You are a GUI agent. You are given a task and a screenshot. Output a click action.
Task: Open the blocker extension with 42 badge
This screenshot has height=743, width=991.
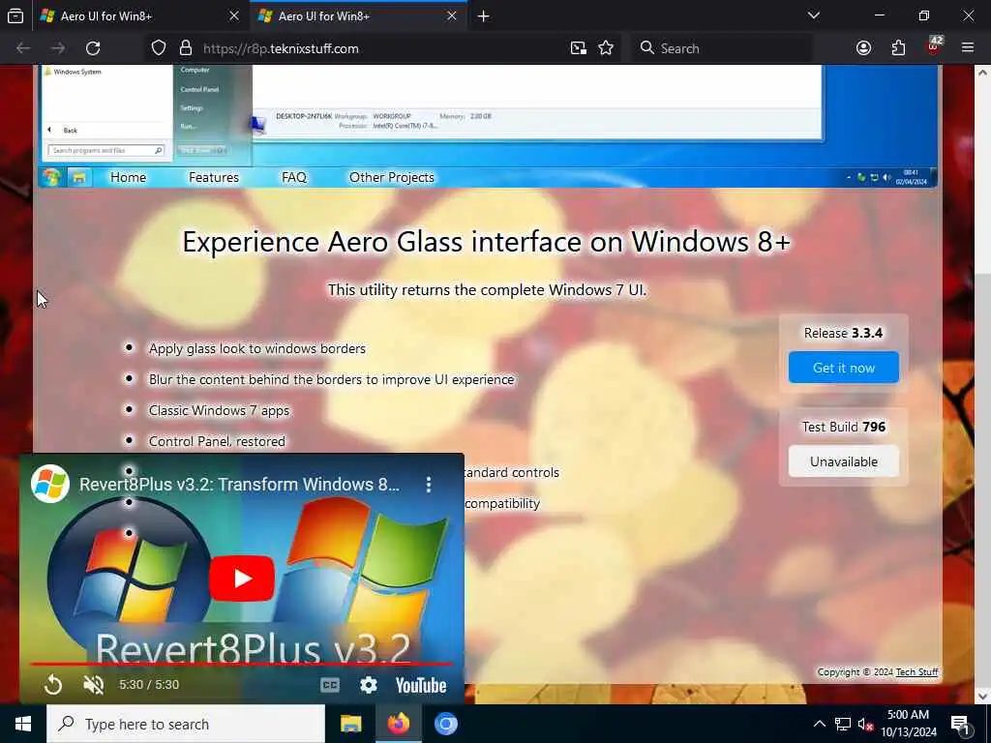pyautogui.click(x=934, y=47)
